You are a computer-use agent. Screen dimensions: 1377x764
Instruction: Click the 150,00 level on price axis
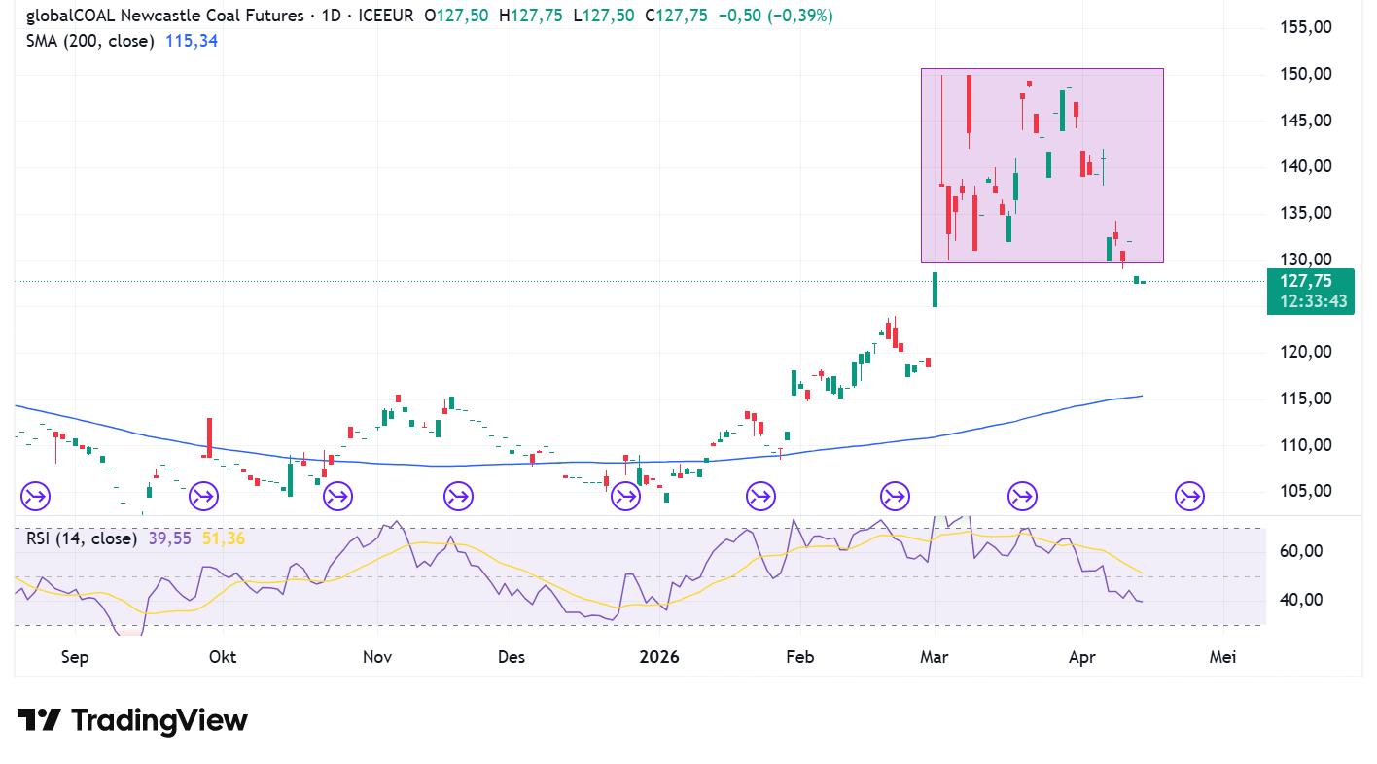tap(1305, 75)
